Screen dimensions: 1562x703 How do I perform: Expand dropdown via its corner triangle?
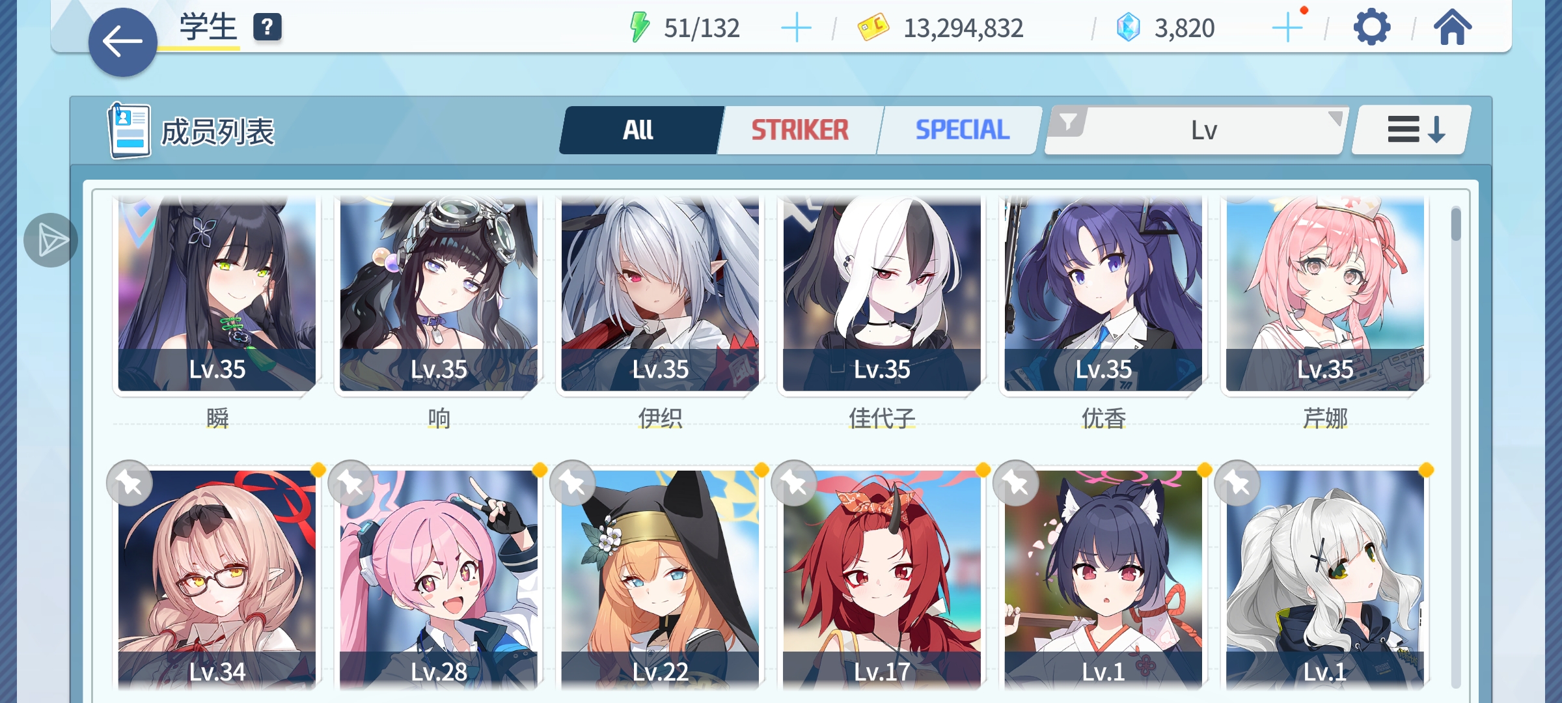(1335, 118)
